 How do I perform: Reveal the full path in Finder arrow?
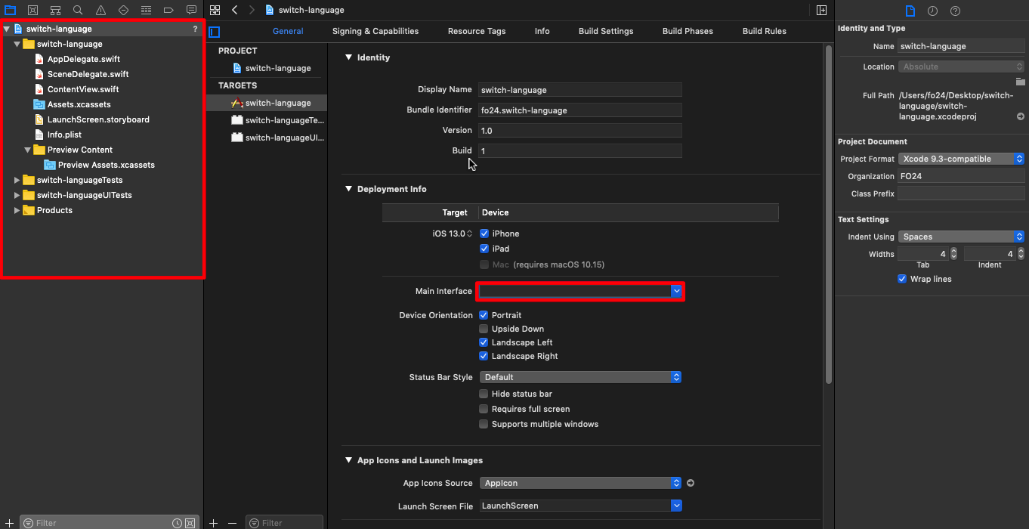pyautogui.click(x=1021, y=116)
